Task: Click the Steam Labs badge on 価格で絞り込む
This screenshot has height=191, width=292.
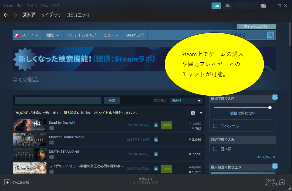Action: [275, 97]
